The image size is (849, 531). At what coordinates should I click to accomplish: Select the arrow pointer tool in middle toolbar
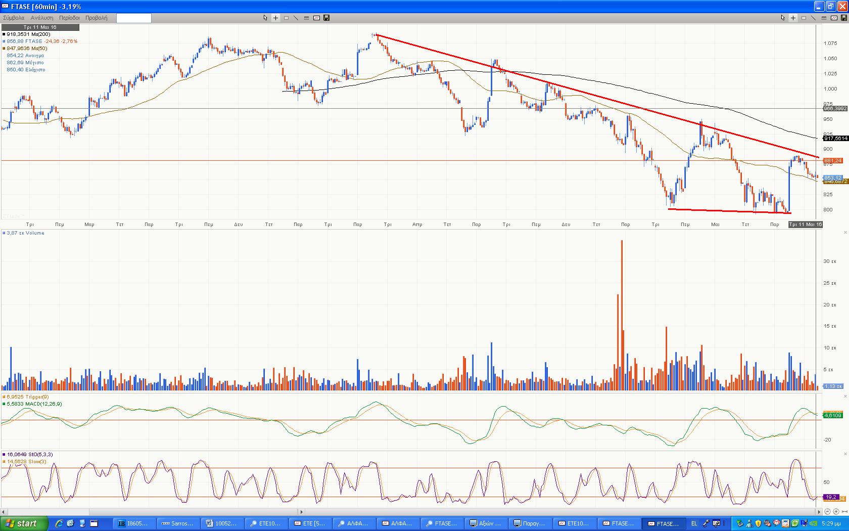coord(265,18)
